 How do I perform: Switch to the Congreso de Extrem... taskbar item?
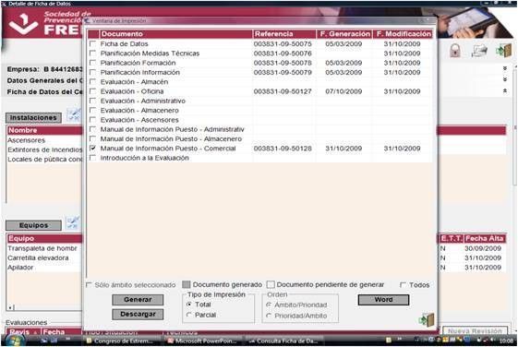pyautogui.click(x=120, y=341)
